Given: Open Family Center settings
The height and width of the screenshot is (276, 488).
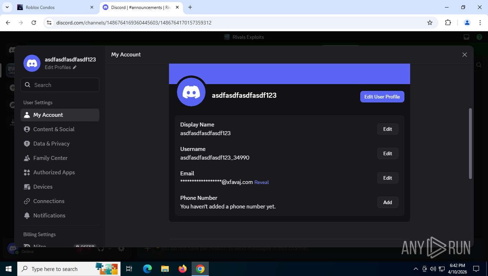Looking at the screenshot, I should (x=60, y=158).
